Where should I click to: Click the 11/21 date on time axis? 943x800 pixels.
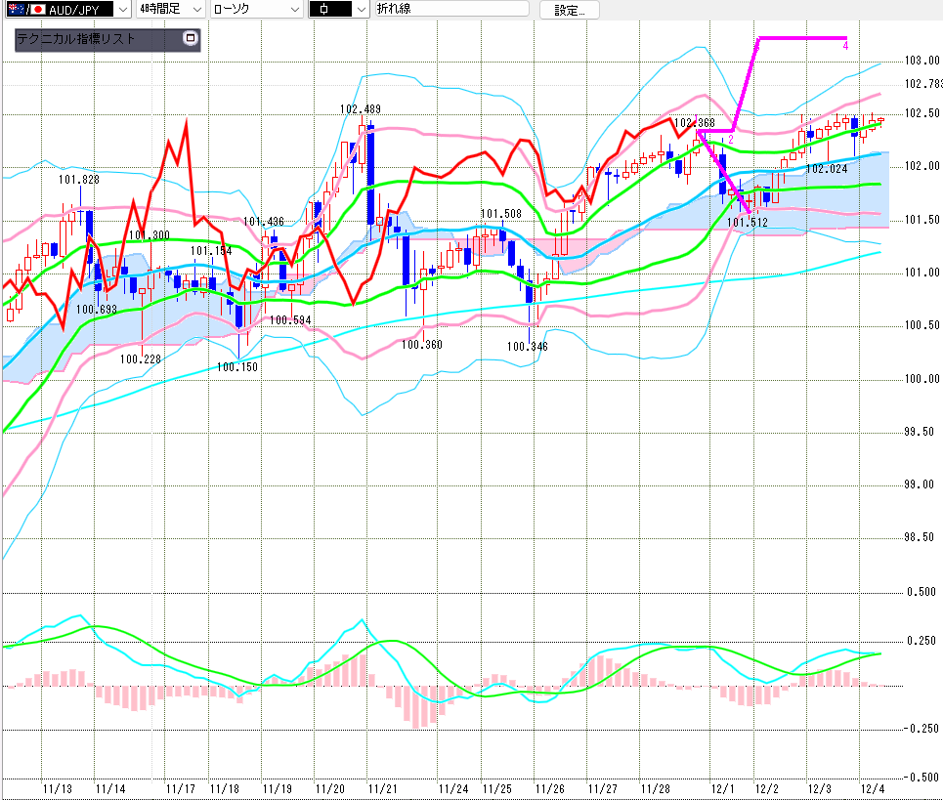[382, 788]
